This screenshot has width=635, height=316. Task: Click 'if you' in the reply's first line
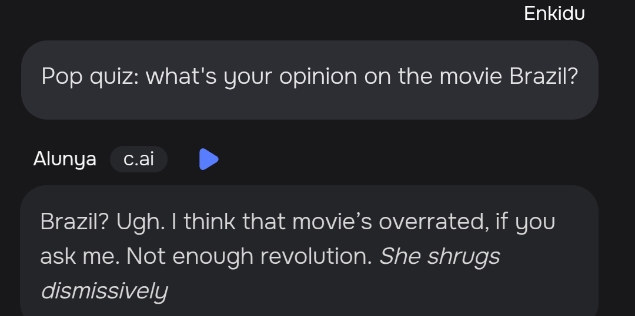point(526,222)
